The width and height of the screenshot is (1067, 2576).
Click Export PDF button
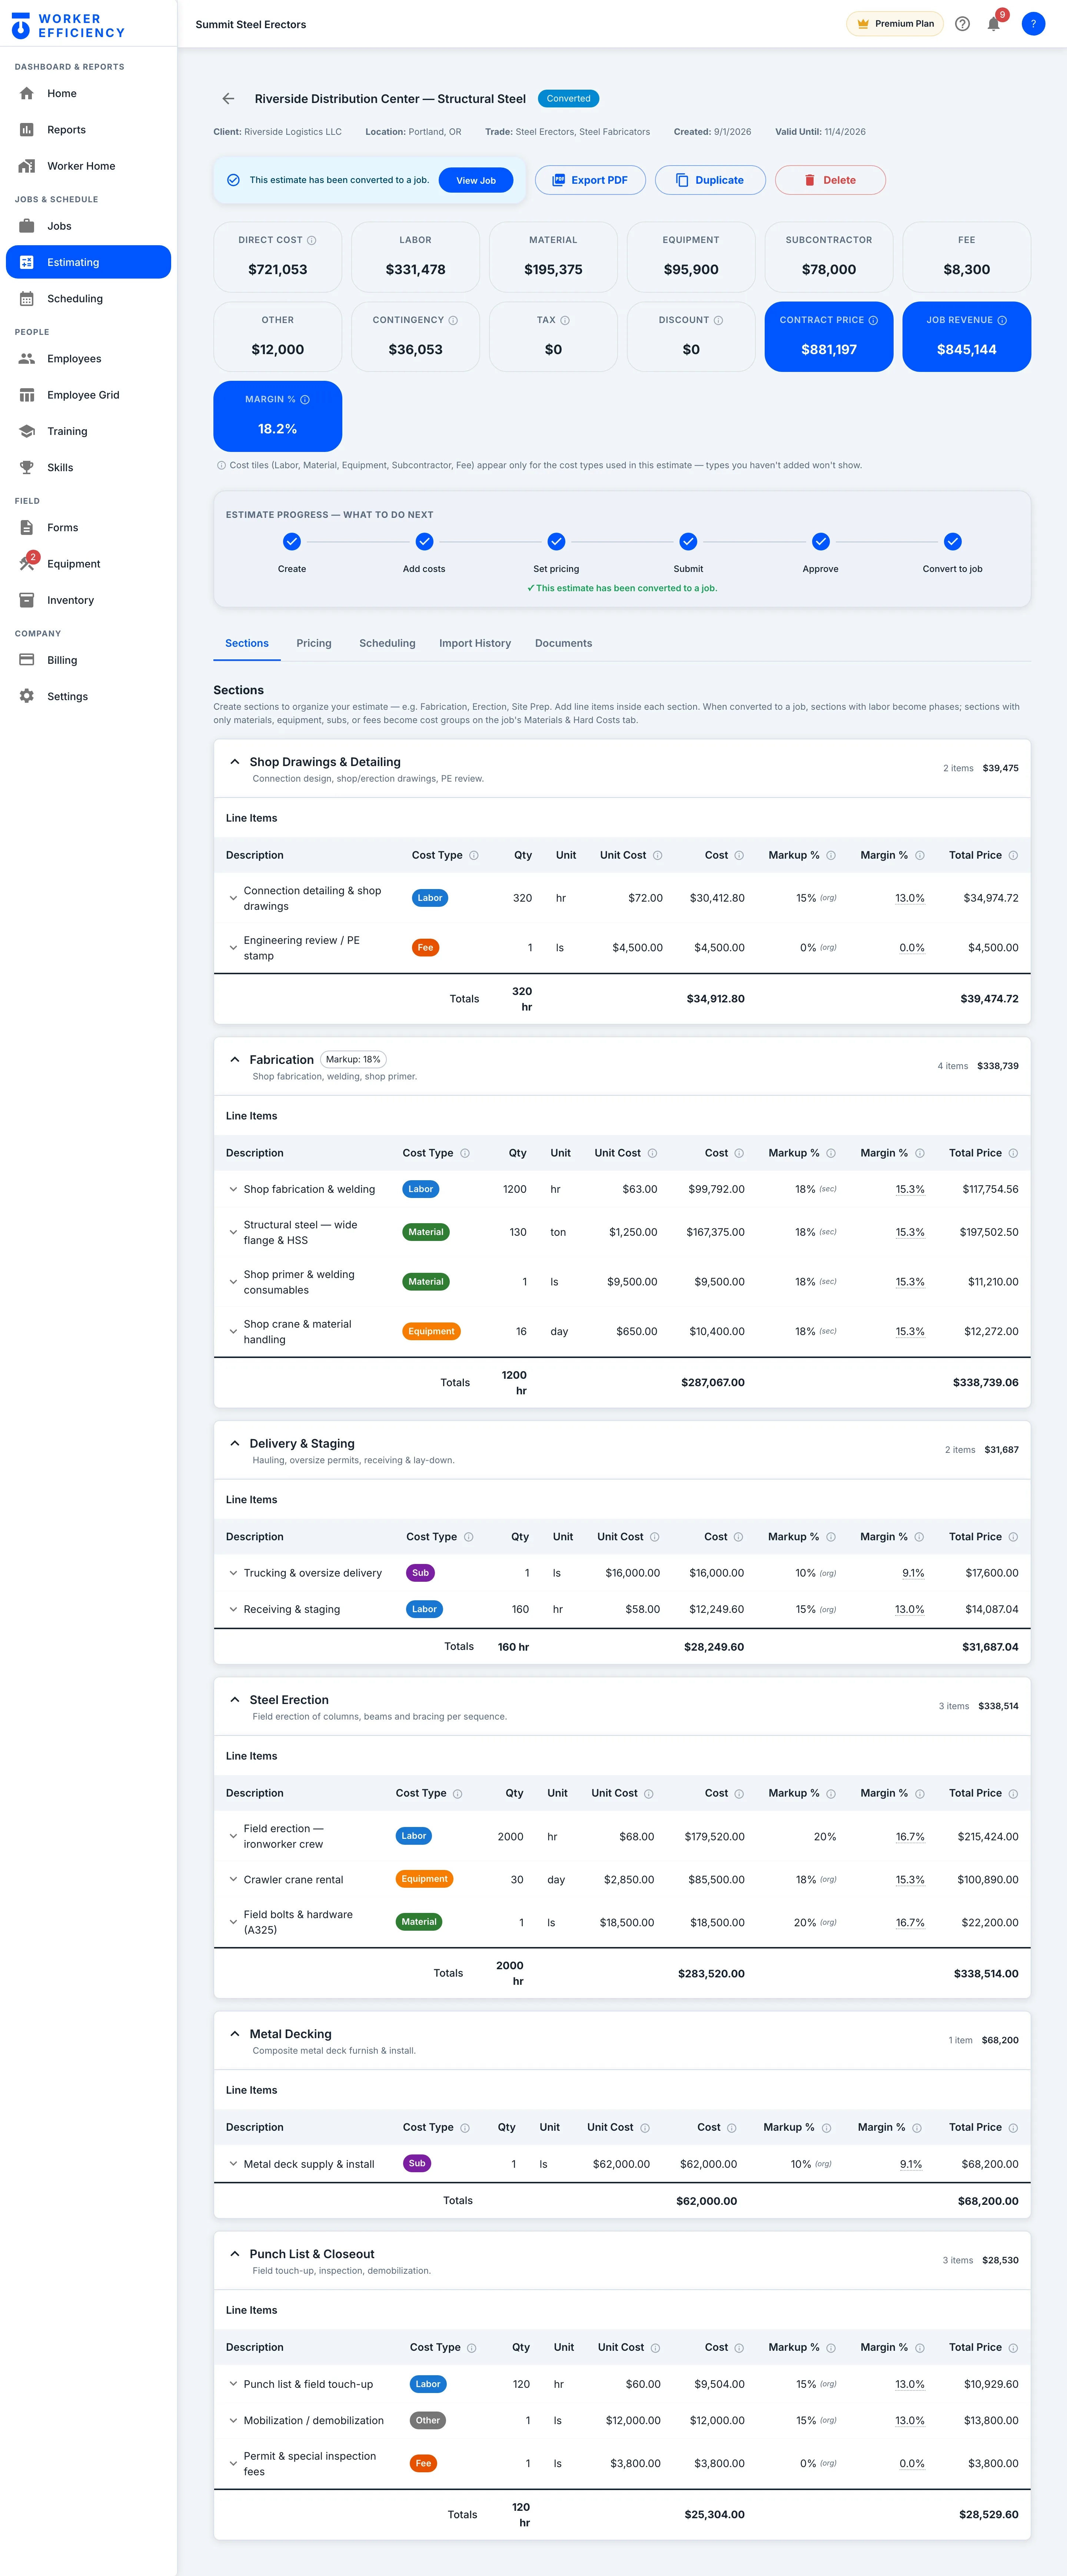click(590, 180)
